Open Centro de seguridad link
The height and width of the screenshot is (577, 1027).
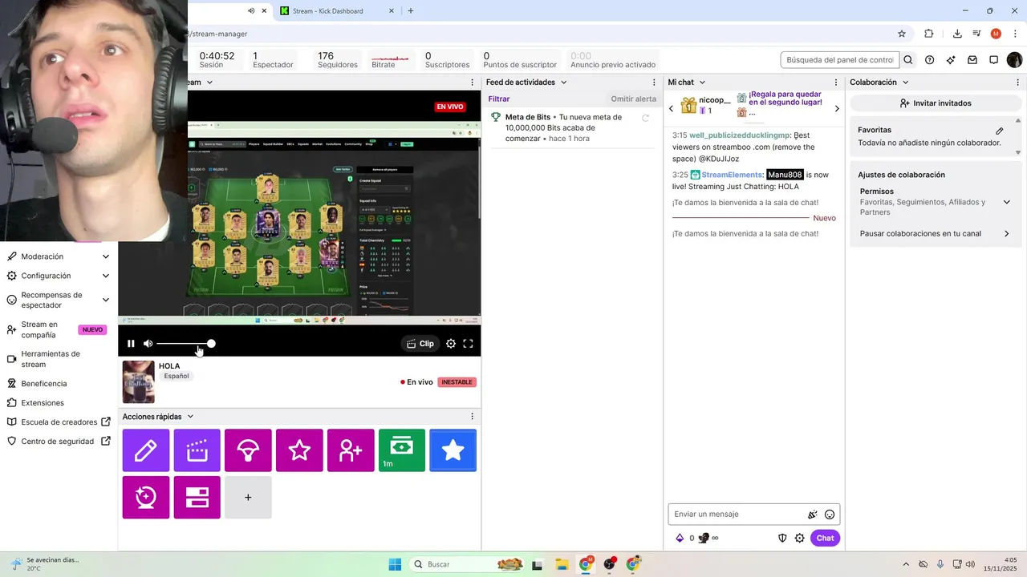(x=59, y=442)
